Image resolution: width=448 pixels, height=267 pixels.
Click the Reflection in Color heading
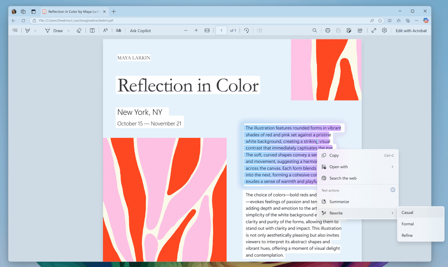point(188,85)
